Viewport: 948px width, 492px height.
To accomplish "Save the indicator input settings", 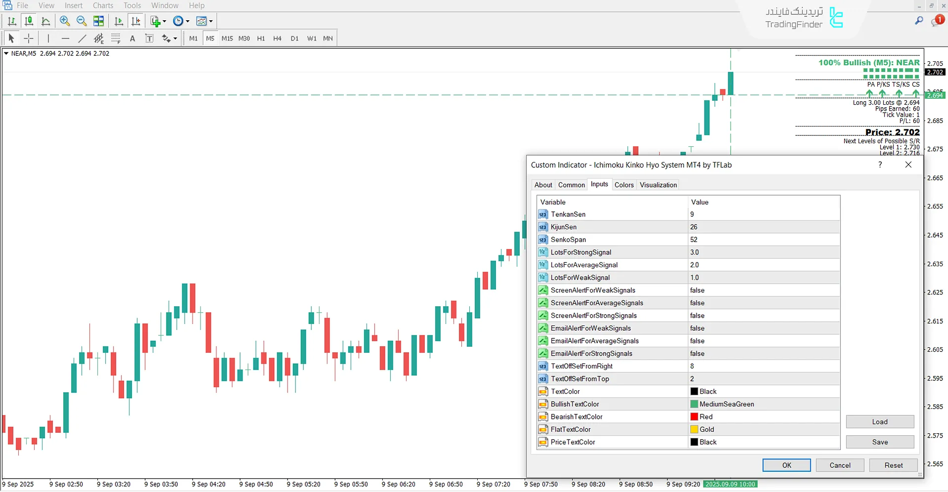I will pyautogui.click(x=879, y=442).
